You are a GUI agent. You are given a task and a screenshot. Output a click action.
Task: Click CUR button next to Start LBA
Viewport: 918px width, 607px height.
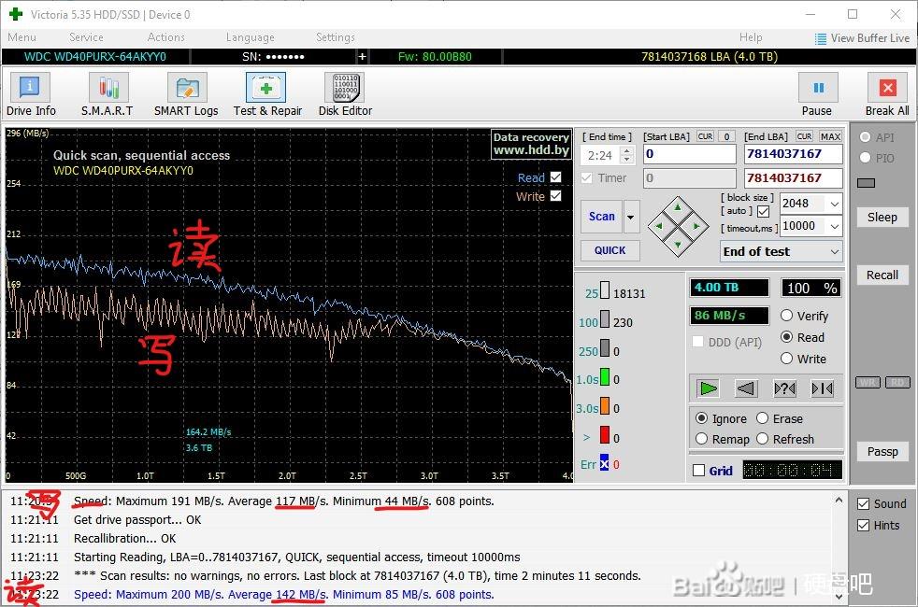click(x=706, y=136)
